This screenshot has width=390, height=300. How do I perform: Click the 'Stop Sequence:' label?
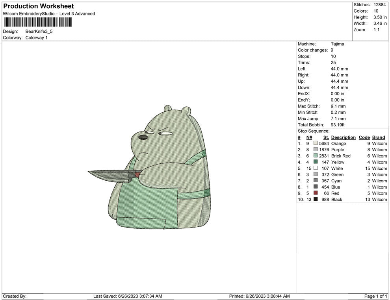tap(314, 131)
